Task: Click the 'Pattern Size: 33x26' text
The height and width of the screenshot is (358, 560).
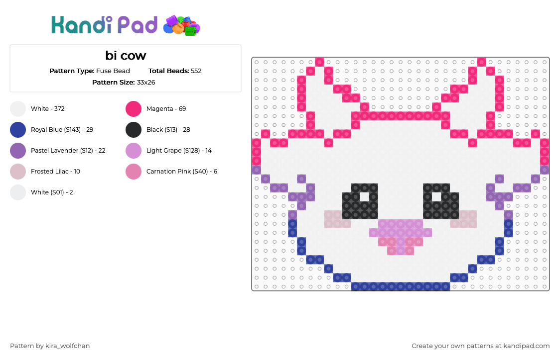Action: tap(124, 83)
